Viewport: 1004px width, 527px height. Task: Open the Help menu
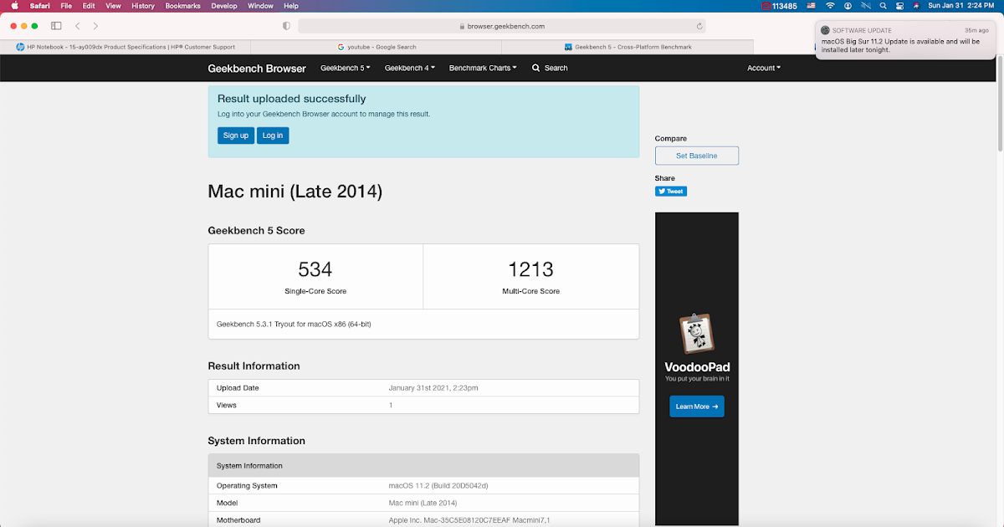[291, 6]
